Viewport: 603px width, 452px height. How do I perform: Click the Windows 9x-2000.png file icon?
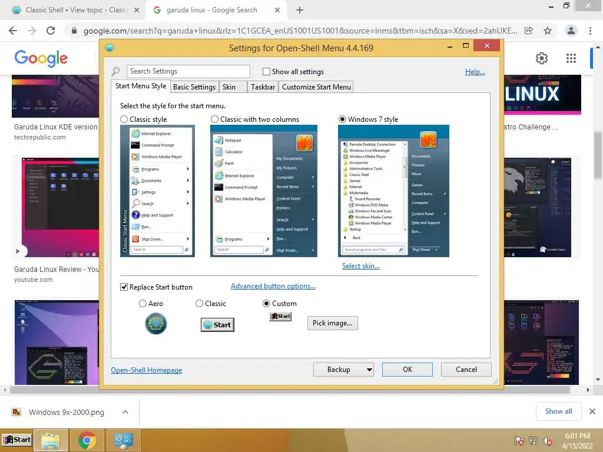click(x=16, y=412)
